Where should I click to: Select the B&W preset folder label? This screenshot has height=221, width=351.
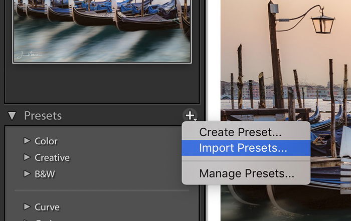45,174
